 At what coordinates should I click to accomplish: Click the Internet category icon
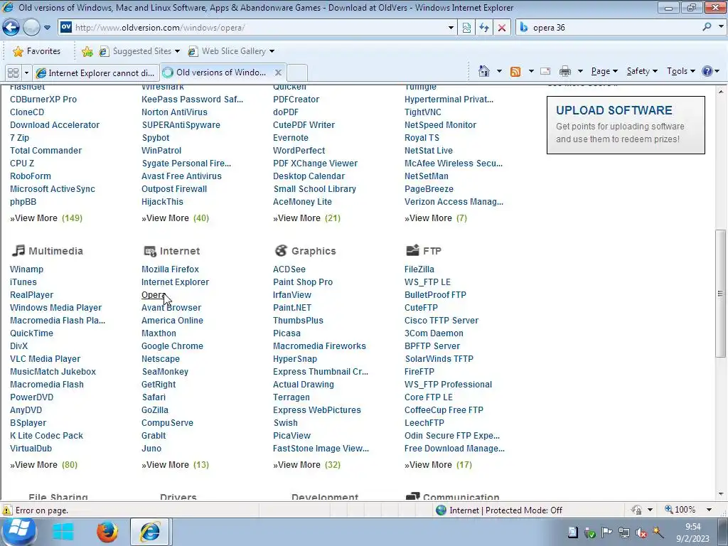149,251
